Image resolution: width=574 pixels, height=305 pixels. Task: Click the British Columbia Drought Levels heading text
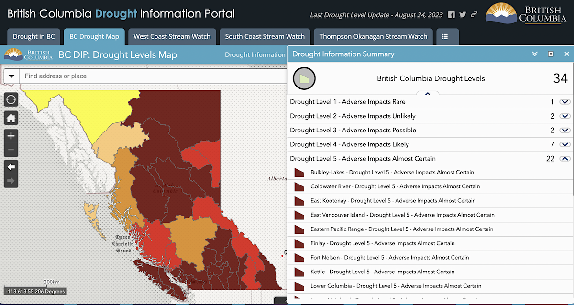tap(431, 78)
